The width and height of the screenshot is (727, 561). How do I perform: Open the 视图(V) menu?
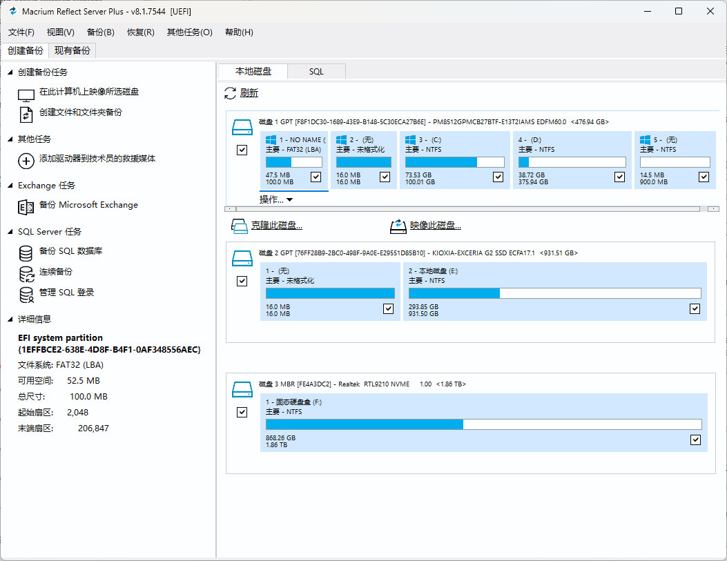coord(61,32)
